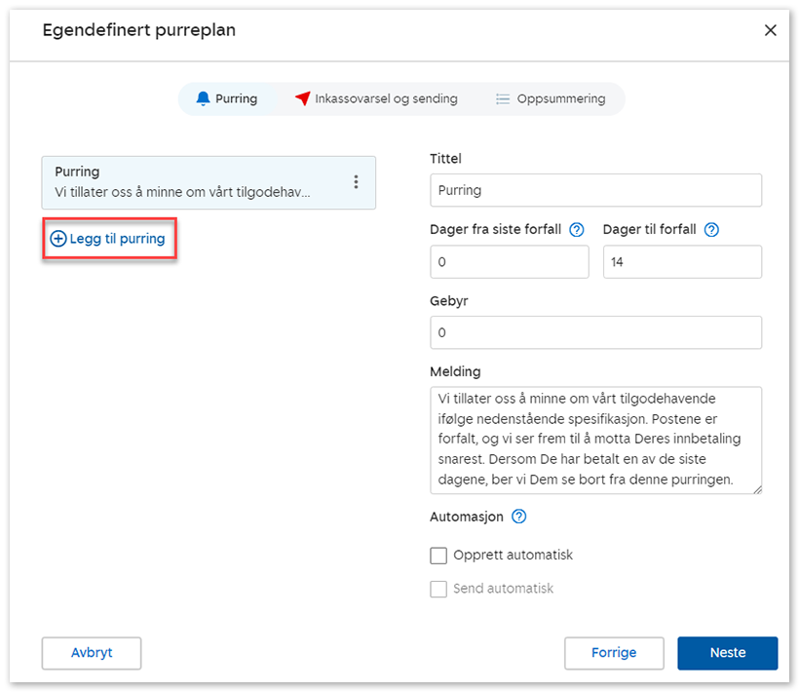Close the Egendefinert purreplan dialog
Screen dimensions: 799x692
point(770,30)
